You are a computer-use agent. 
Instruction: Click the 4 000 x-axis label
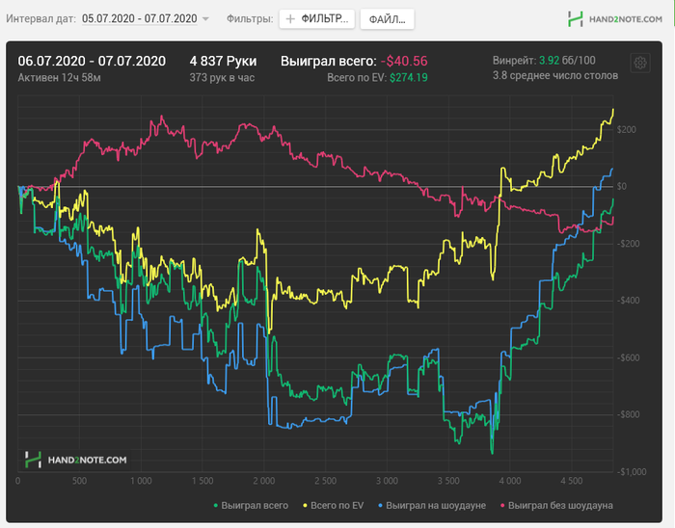pos(510,481)
